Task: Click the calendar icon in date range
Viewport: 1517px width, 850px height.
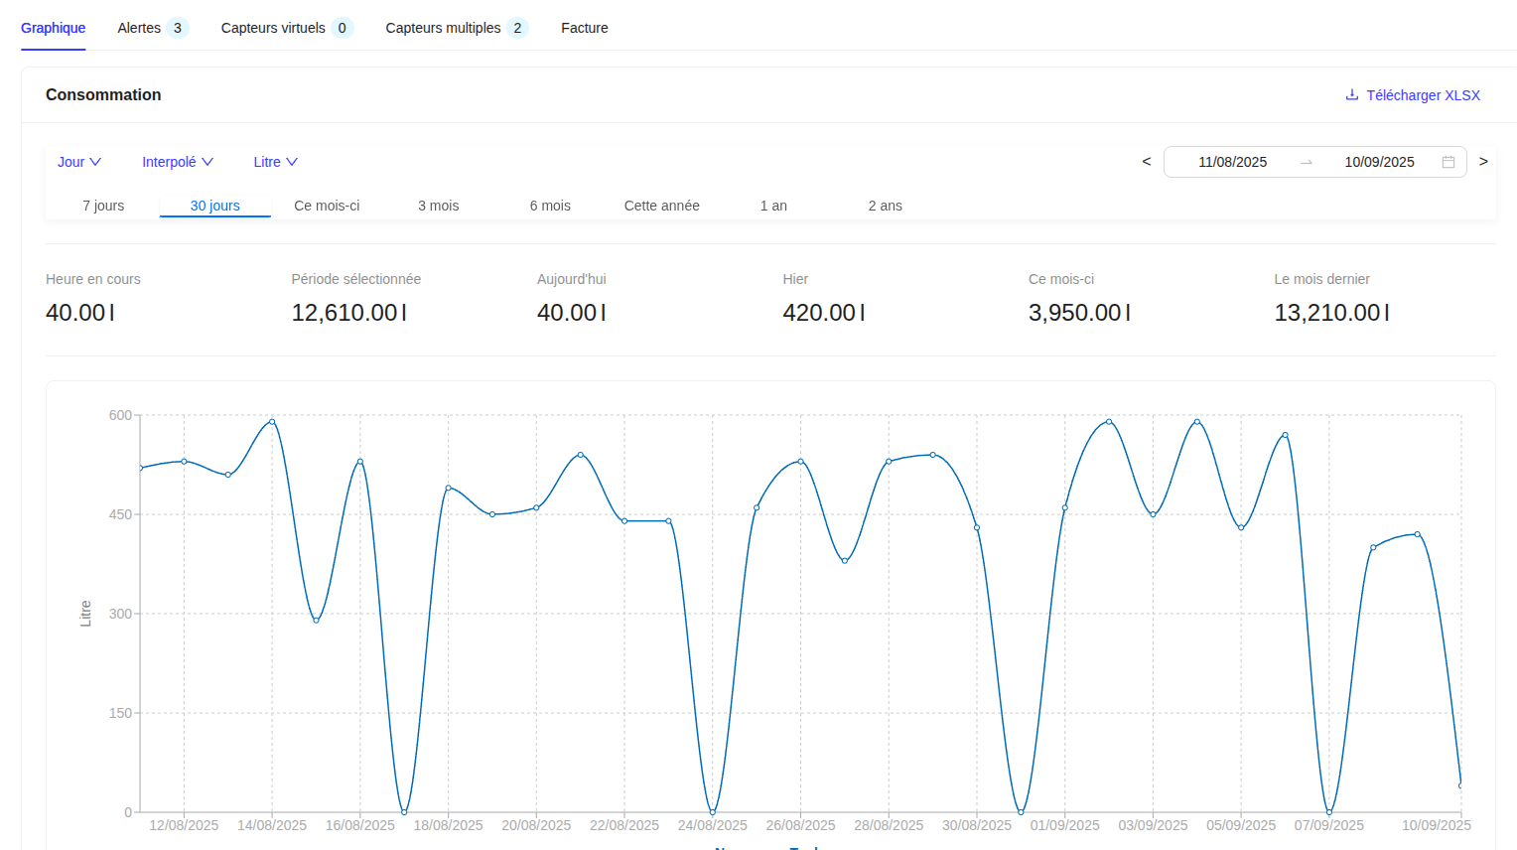Action: click(x=1448, y=162)
